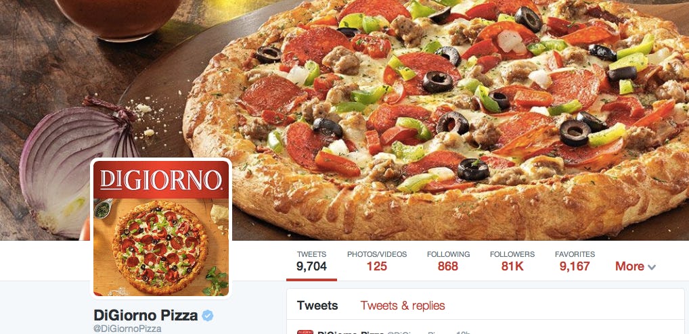This screenshot has height=334, width=689.
Task: Click the @DiGiornoPizza handle
Action: [x=127, y=329]
